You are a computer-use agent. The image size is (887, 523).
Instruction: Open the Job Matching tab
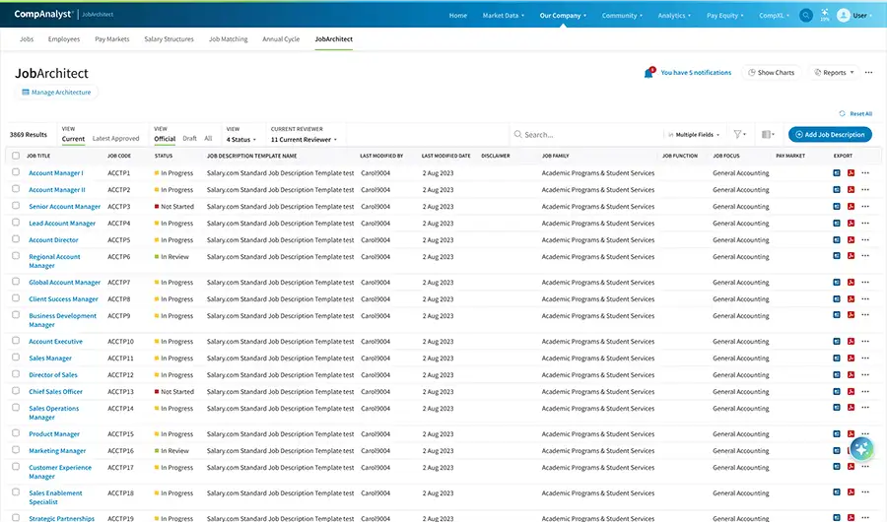tap(229, 39)
